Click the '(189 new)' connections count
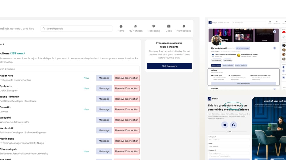 [17, 53]
